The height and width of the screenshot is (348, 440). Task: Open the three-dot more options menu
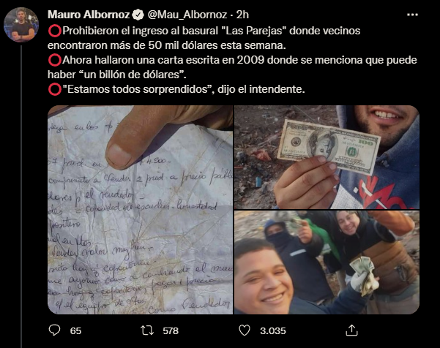(412, 15)
